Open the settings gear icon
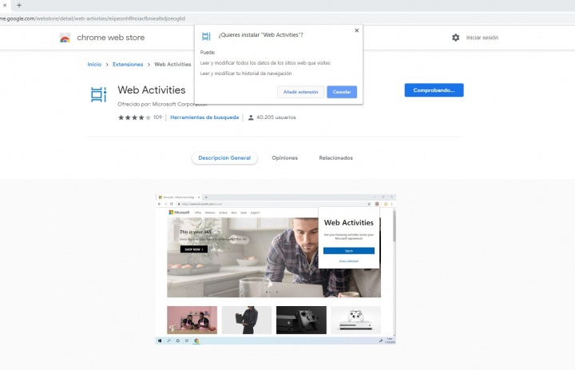 coord(455,38)
